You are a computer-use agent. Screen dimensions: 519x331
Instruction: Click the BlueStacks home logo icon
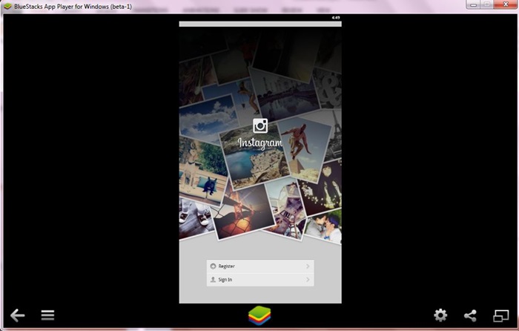pyautogui.click(x=259, y=315)
